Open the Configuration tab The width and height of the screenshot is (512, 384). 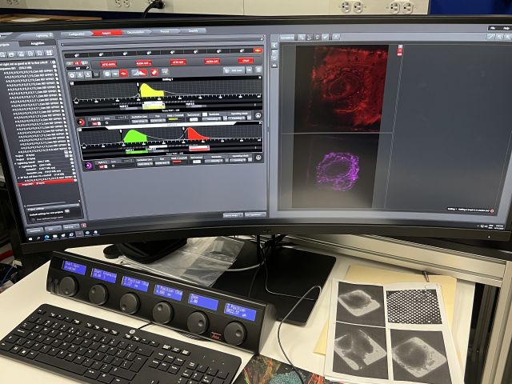[76, 34]
